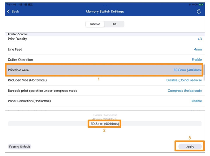Screen dimensions: 210x156
Task: Choose 50.8mm (406dots) in the picker
Action: [105, 124]
